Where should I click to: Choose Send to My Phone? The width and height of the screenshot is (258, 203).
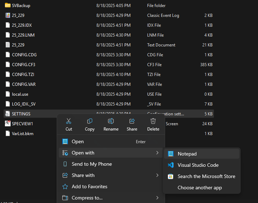(92, 164)
